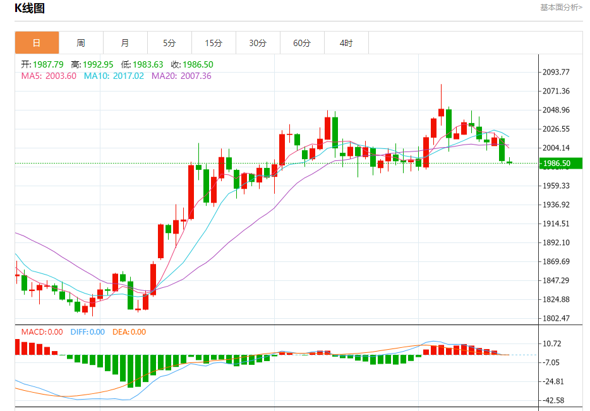
Task: Open the 基本面分析> link
Action: click(562, 8)
